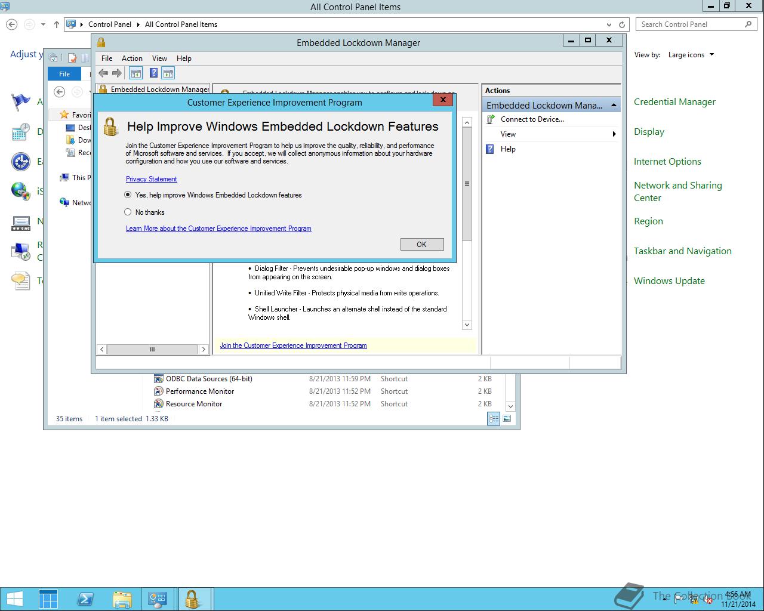The image size is (764, 611).
Task: Go up one level in Control Panel
Action: (56, 24)
